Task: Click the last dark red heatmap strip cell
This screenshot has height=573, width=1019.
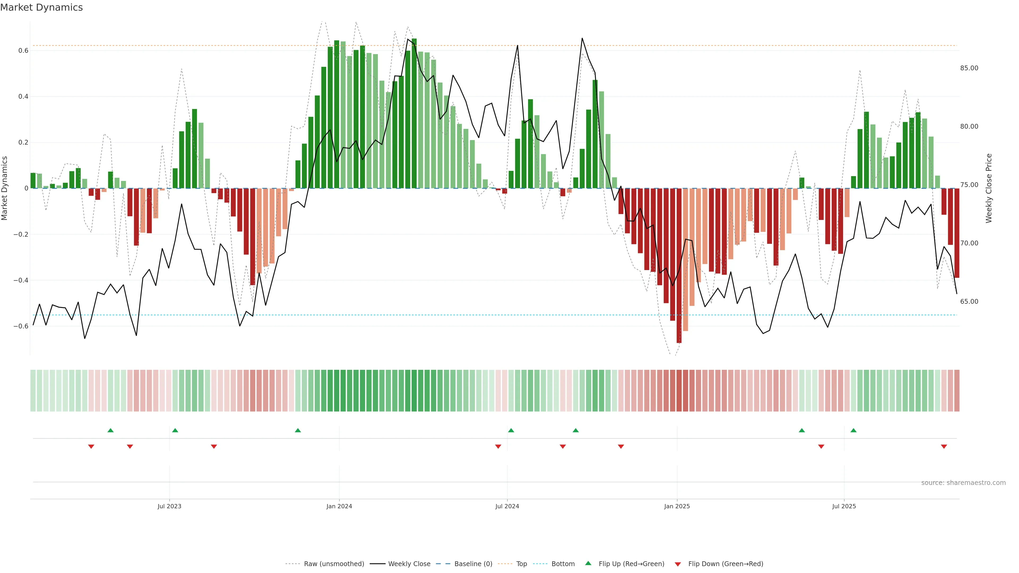Action: [x=956, y=391]
